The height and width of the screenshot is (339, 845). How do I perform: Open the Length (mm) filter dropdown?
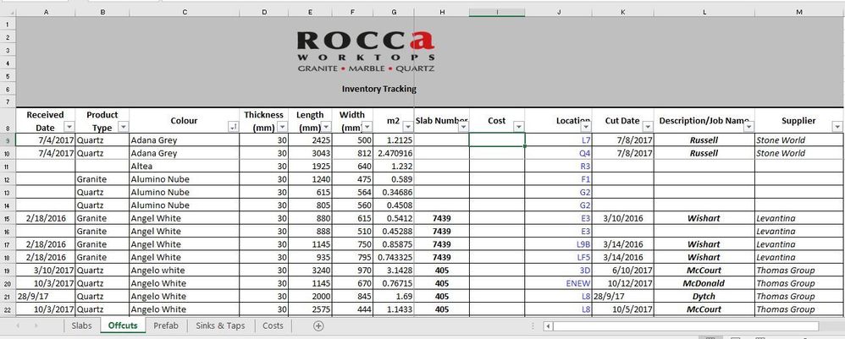(326, 127)
